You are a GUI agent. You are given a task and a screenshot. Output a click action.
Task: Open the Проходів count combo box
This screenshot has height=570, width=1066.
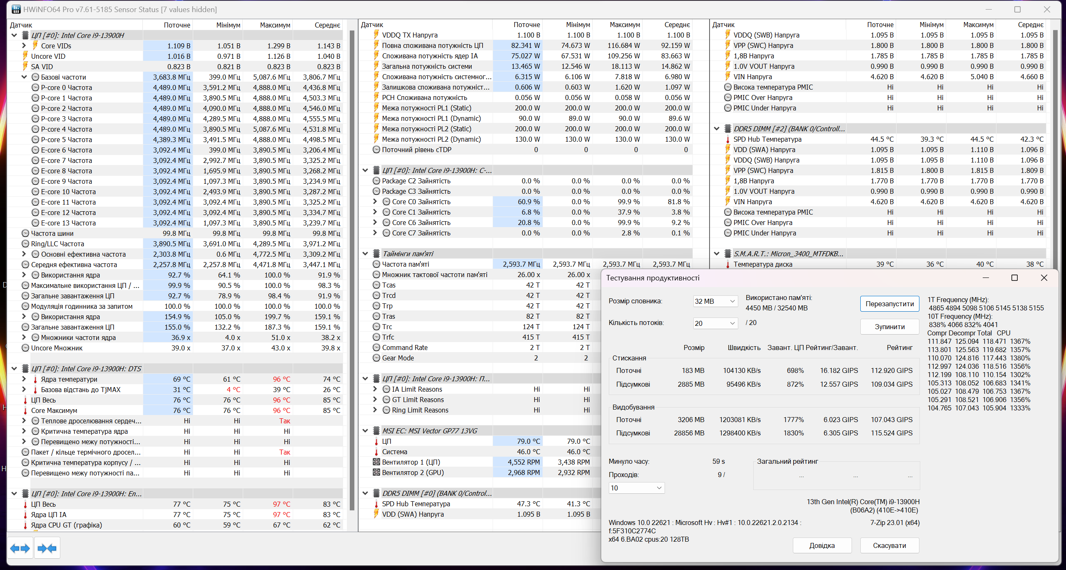[x=636, y=488]
